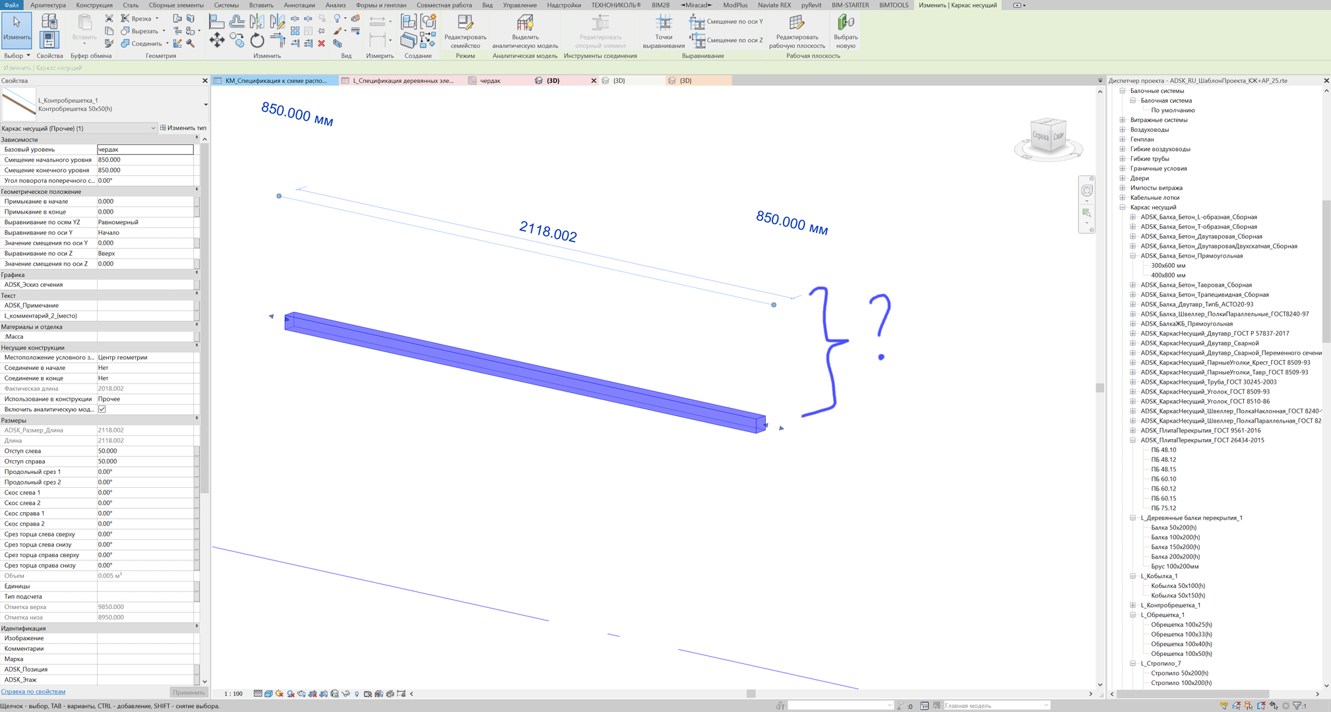
Task: Click the Вырезать (Cut geometry) tool
Action: coord(140,31)
